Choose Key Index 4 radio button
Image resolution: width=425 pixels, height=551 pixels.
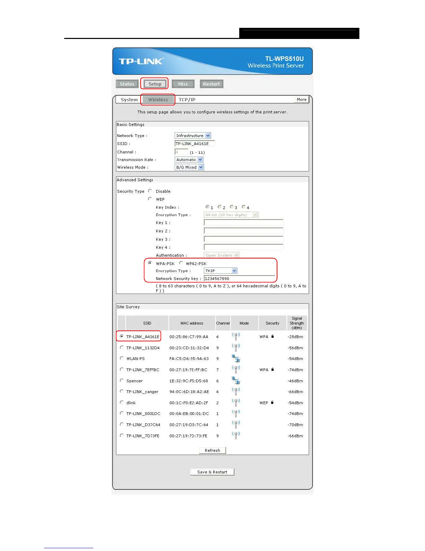243,207
